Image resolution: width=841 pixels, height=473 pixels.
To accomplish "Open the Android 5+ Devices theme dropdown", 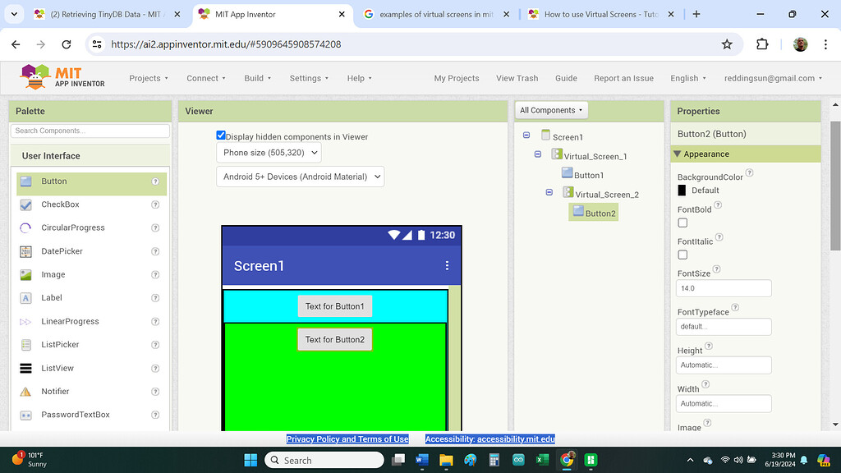I will [300, 176].
